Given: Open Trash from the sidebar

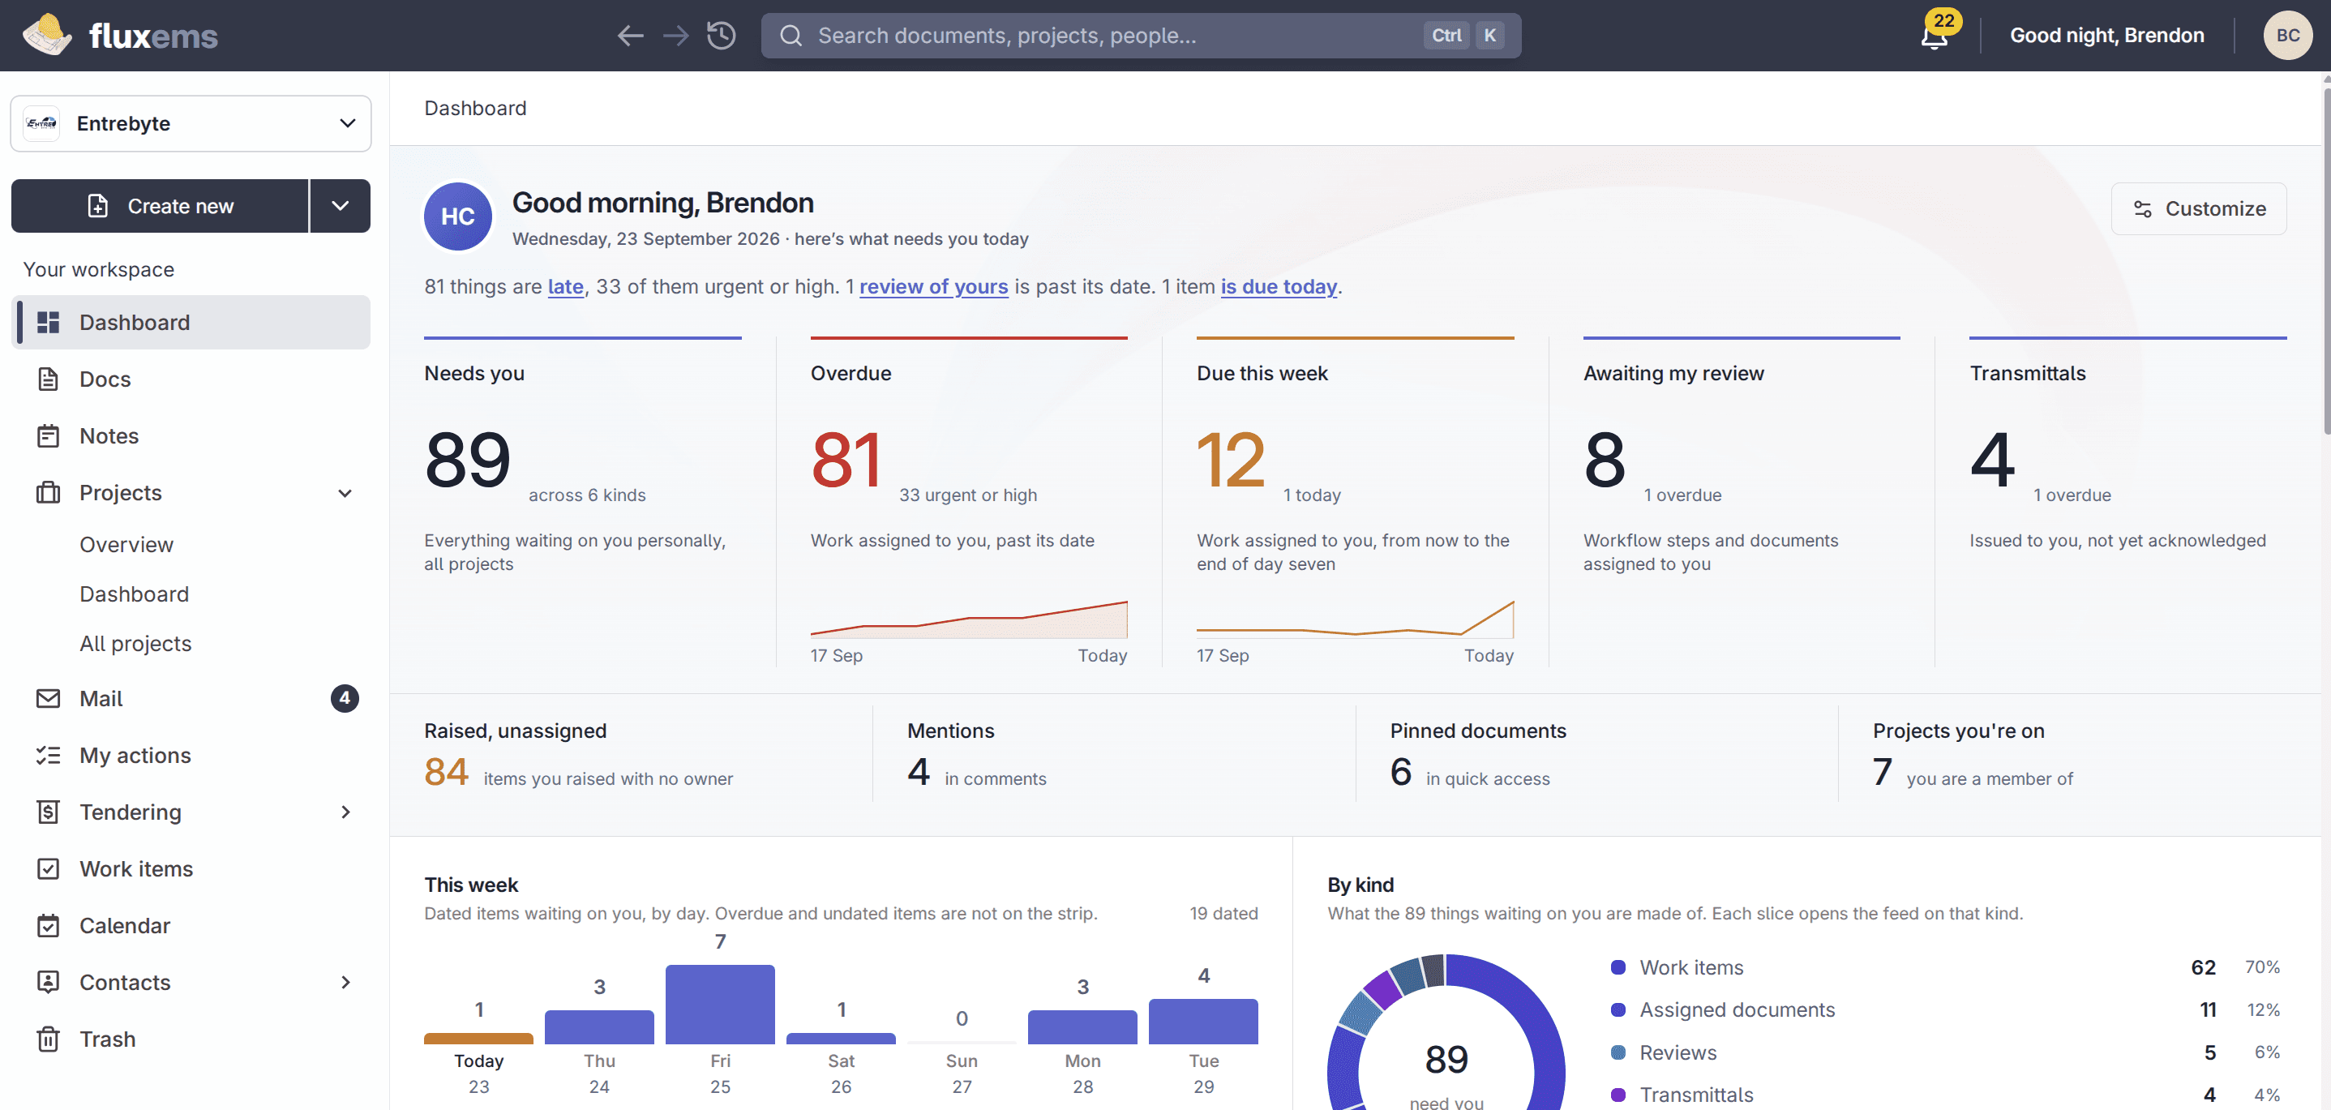Looking at the screenshot, I should 191,1039.
